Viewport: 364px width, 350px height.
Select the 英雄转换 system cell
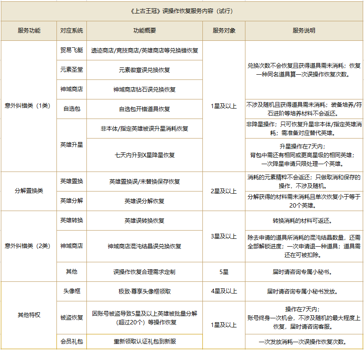pos(72,221)
